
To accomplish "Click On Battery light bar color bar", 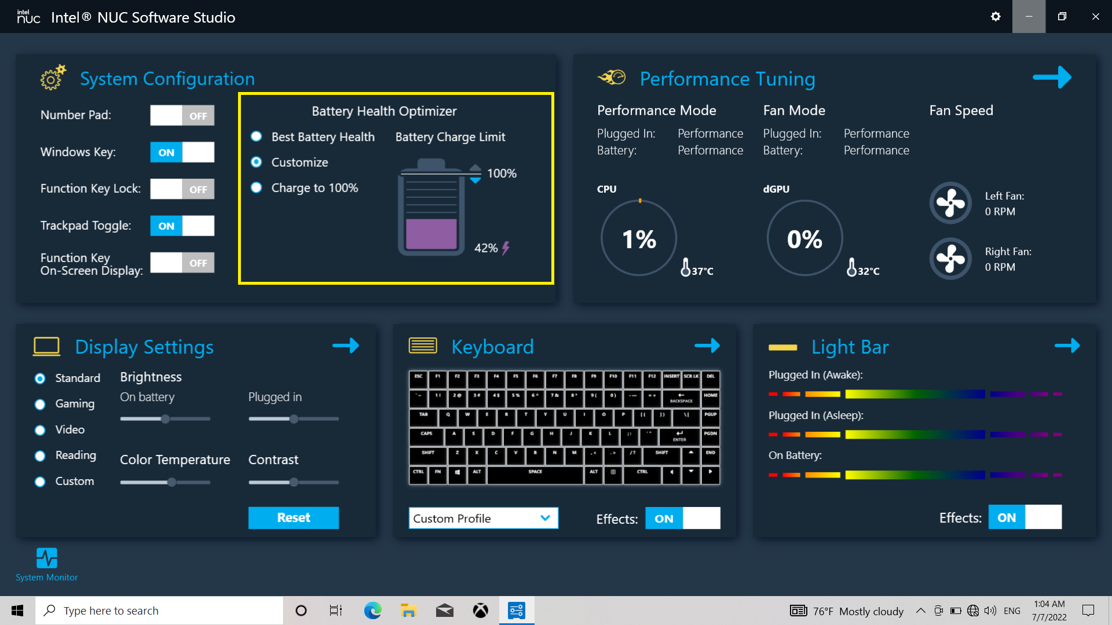I will (x=915, y=475).
